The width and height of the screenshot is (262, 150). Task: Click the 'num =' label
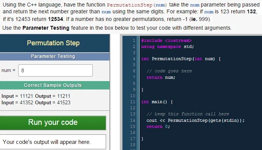pyautogui.click(x=8, y=70)
